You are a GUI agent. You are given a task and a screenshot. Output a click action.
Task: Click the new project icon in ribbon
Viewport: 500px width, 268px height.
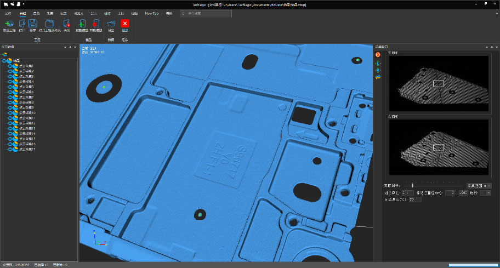(9, 24)
